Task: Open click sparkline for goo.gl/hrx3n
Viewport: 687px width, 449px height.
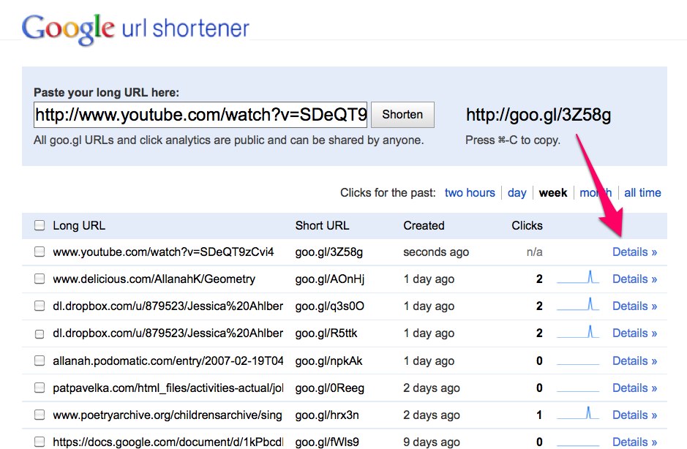Action: point(577,413)
